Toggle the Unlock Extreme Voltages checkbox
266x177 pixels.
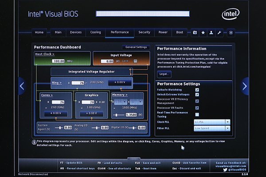tap(197, 95)
